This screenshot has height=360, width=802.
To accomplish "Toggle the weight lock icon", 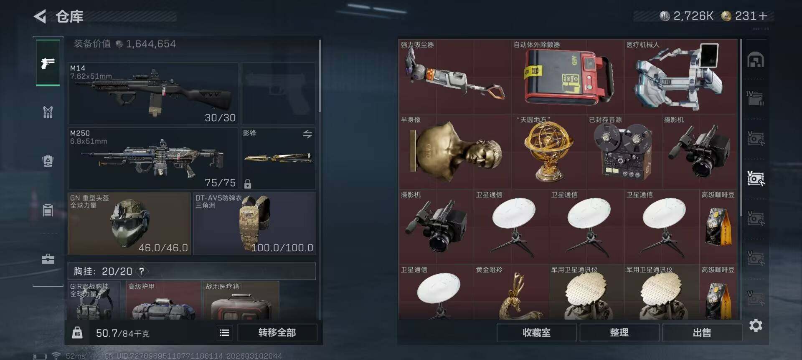I will (77, 332).
